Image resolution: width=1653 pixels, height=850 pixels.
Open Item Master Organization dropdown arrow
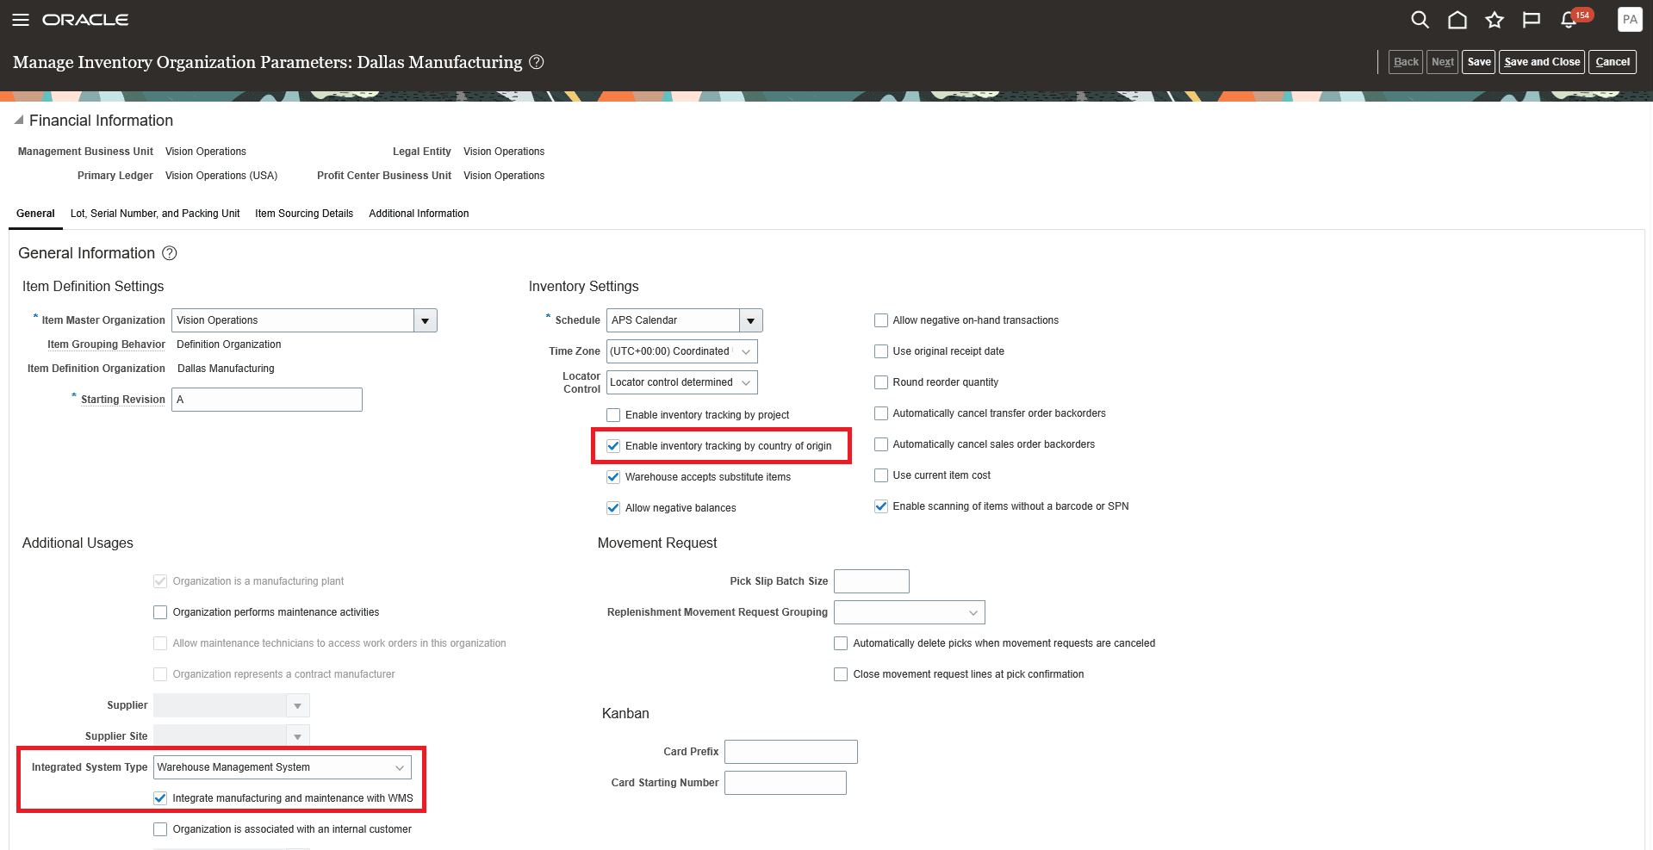[x=425, y=320]
